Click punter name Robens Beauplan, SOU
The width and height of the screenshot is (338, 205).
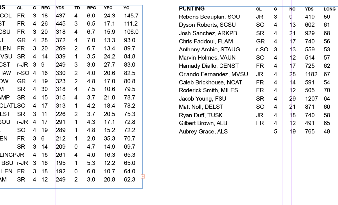coord(209,17)
